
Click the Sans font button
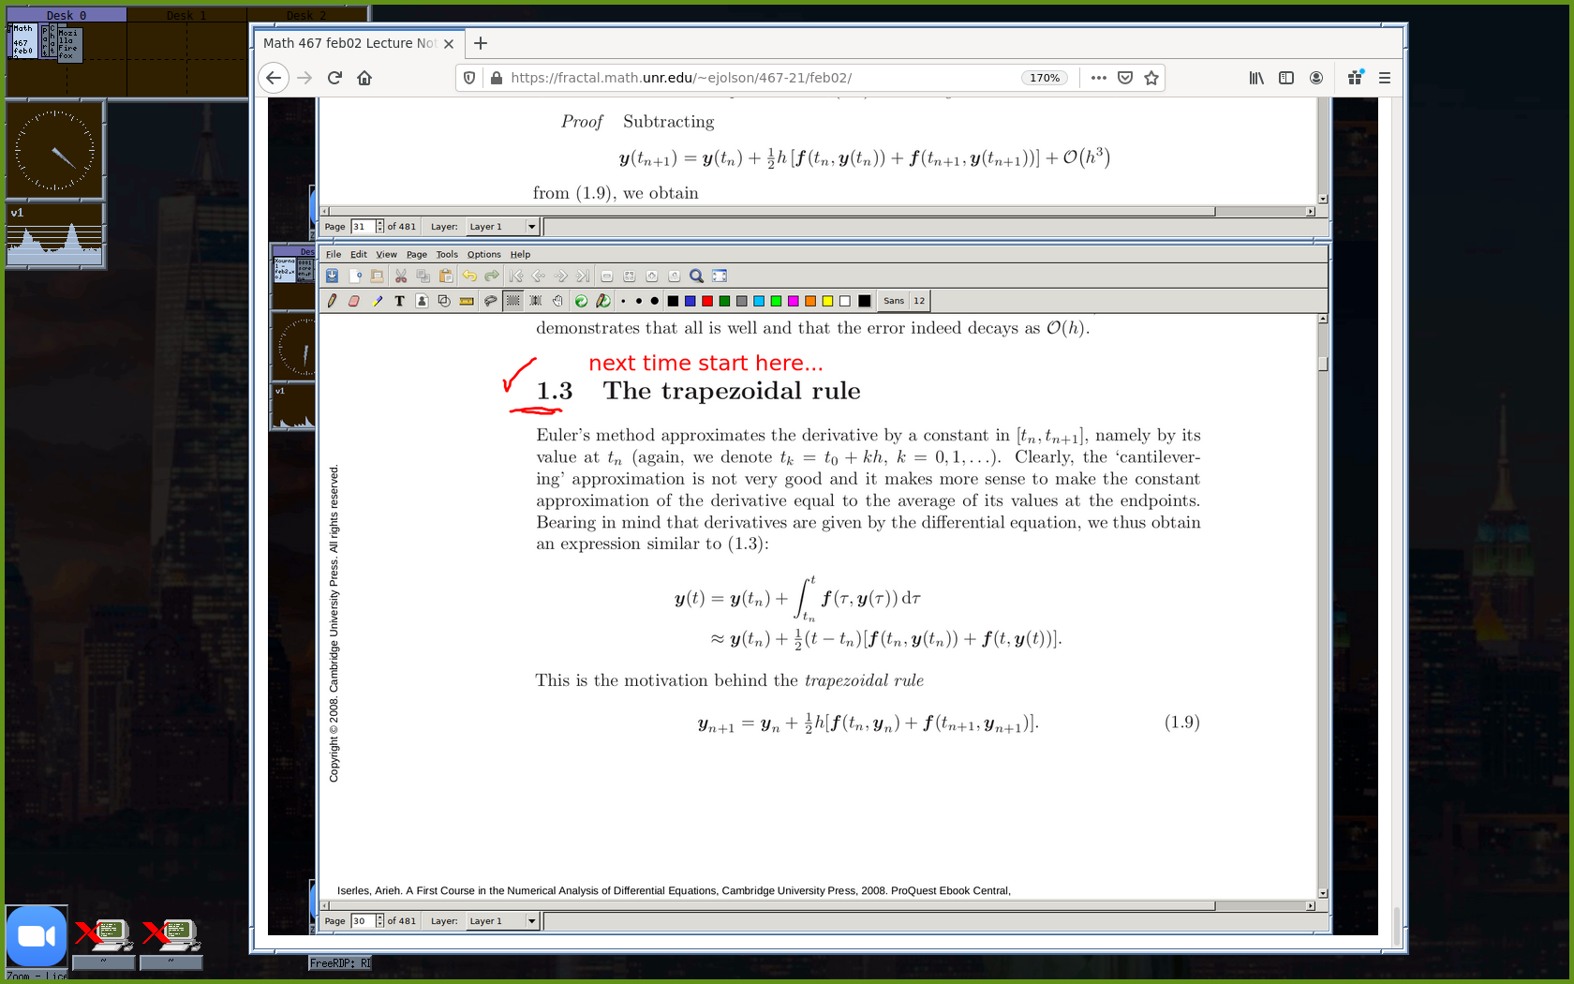(x=894, y=301)
